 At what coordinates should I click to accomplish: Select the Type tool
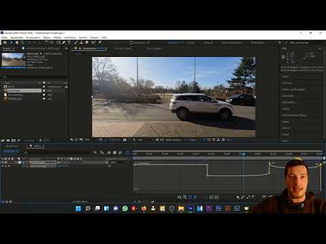tap(69, 43)
